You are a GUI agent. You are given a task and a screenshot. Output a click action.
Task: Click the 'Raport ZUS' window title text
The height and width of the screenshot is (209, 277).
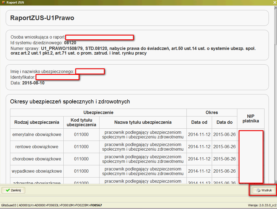point(15,2)
